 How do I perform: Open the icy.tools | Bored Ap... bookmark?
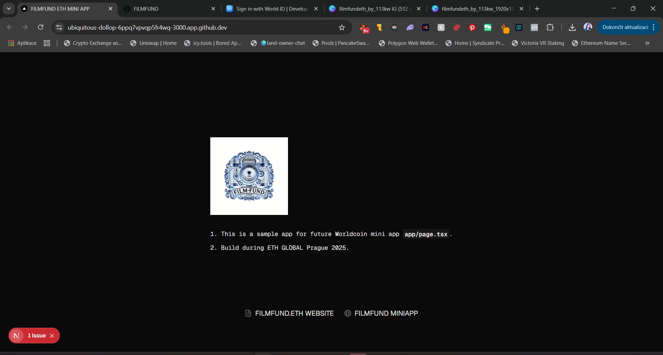[x=213, y=43]
